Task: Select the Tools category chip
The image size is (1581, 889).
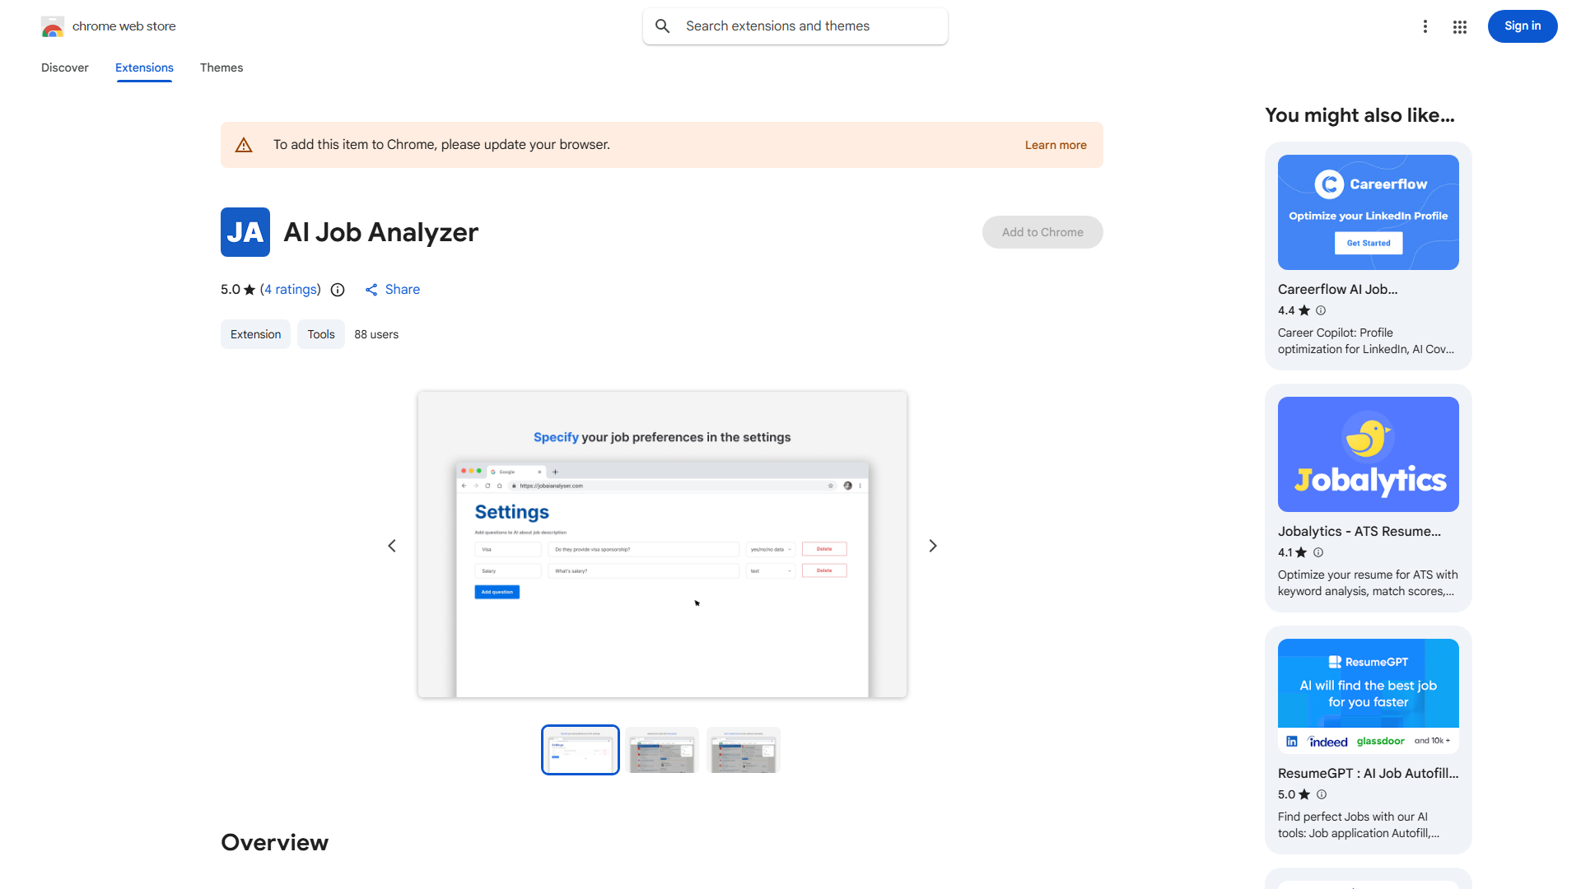Action: click(320, 334)
